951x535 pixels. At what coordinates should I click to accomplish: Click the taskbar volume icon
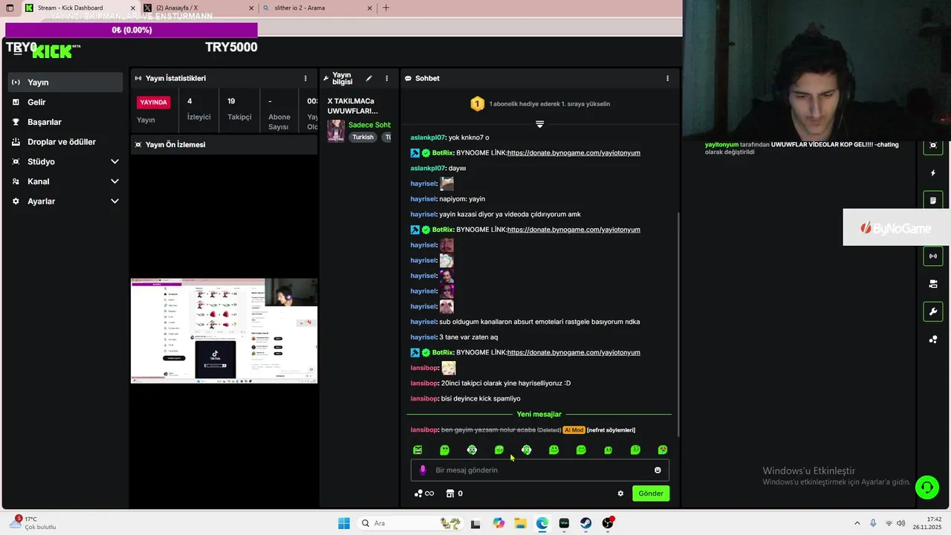903,523
